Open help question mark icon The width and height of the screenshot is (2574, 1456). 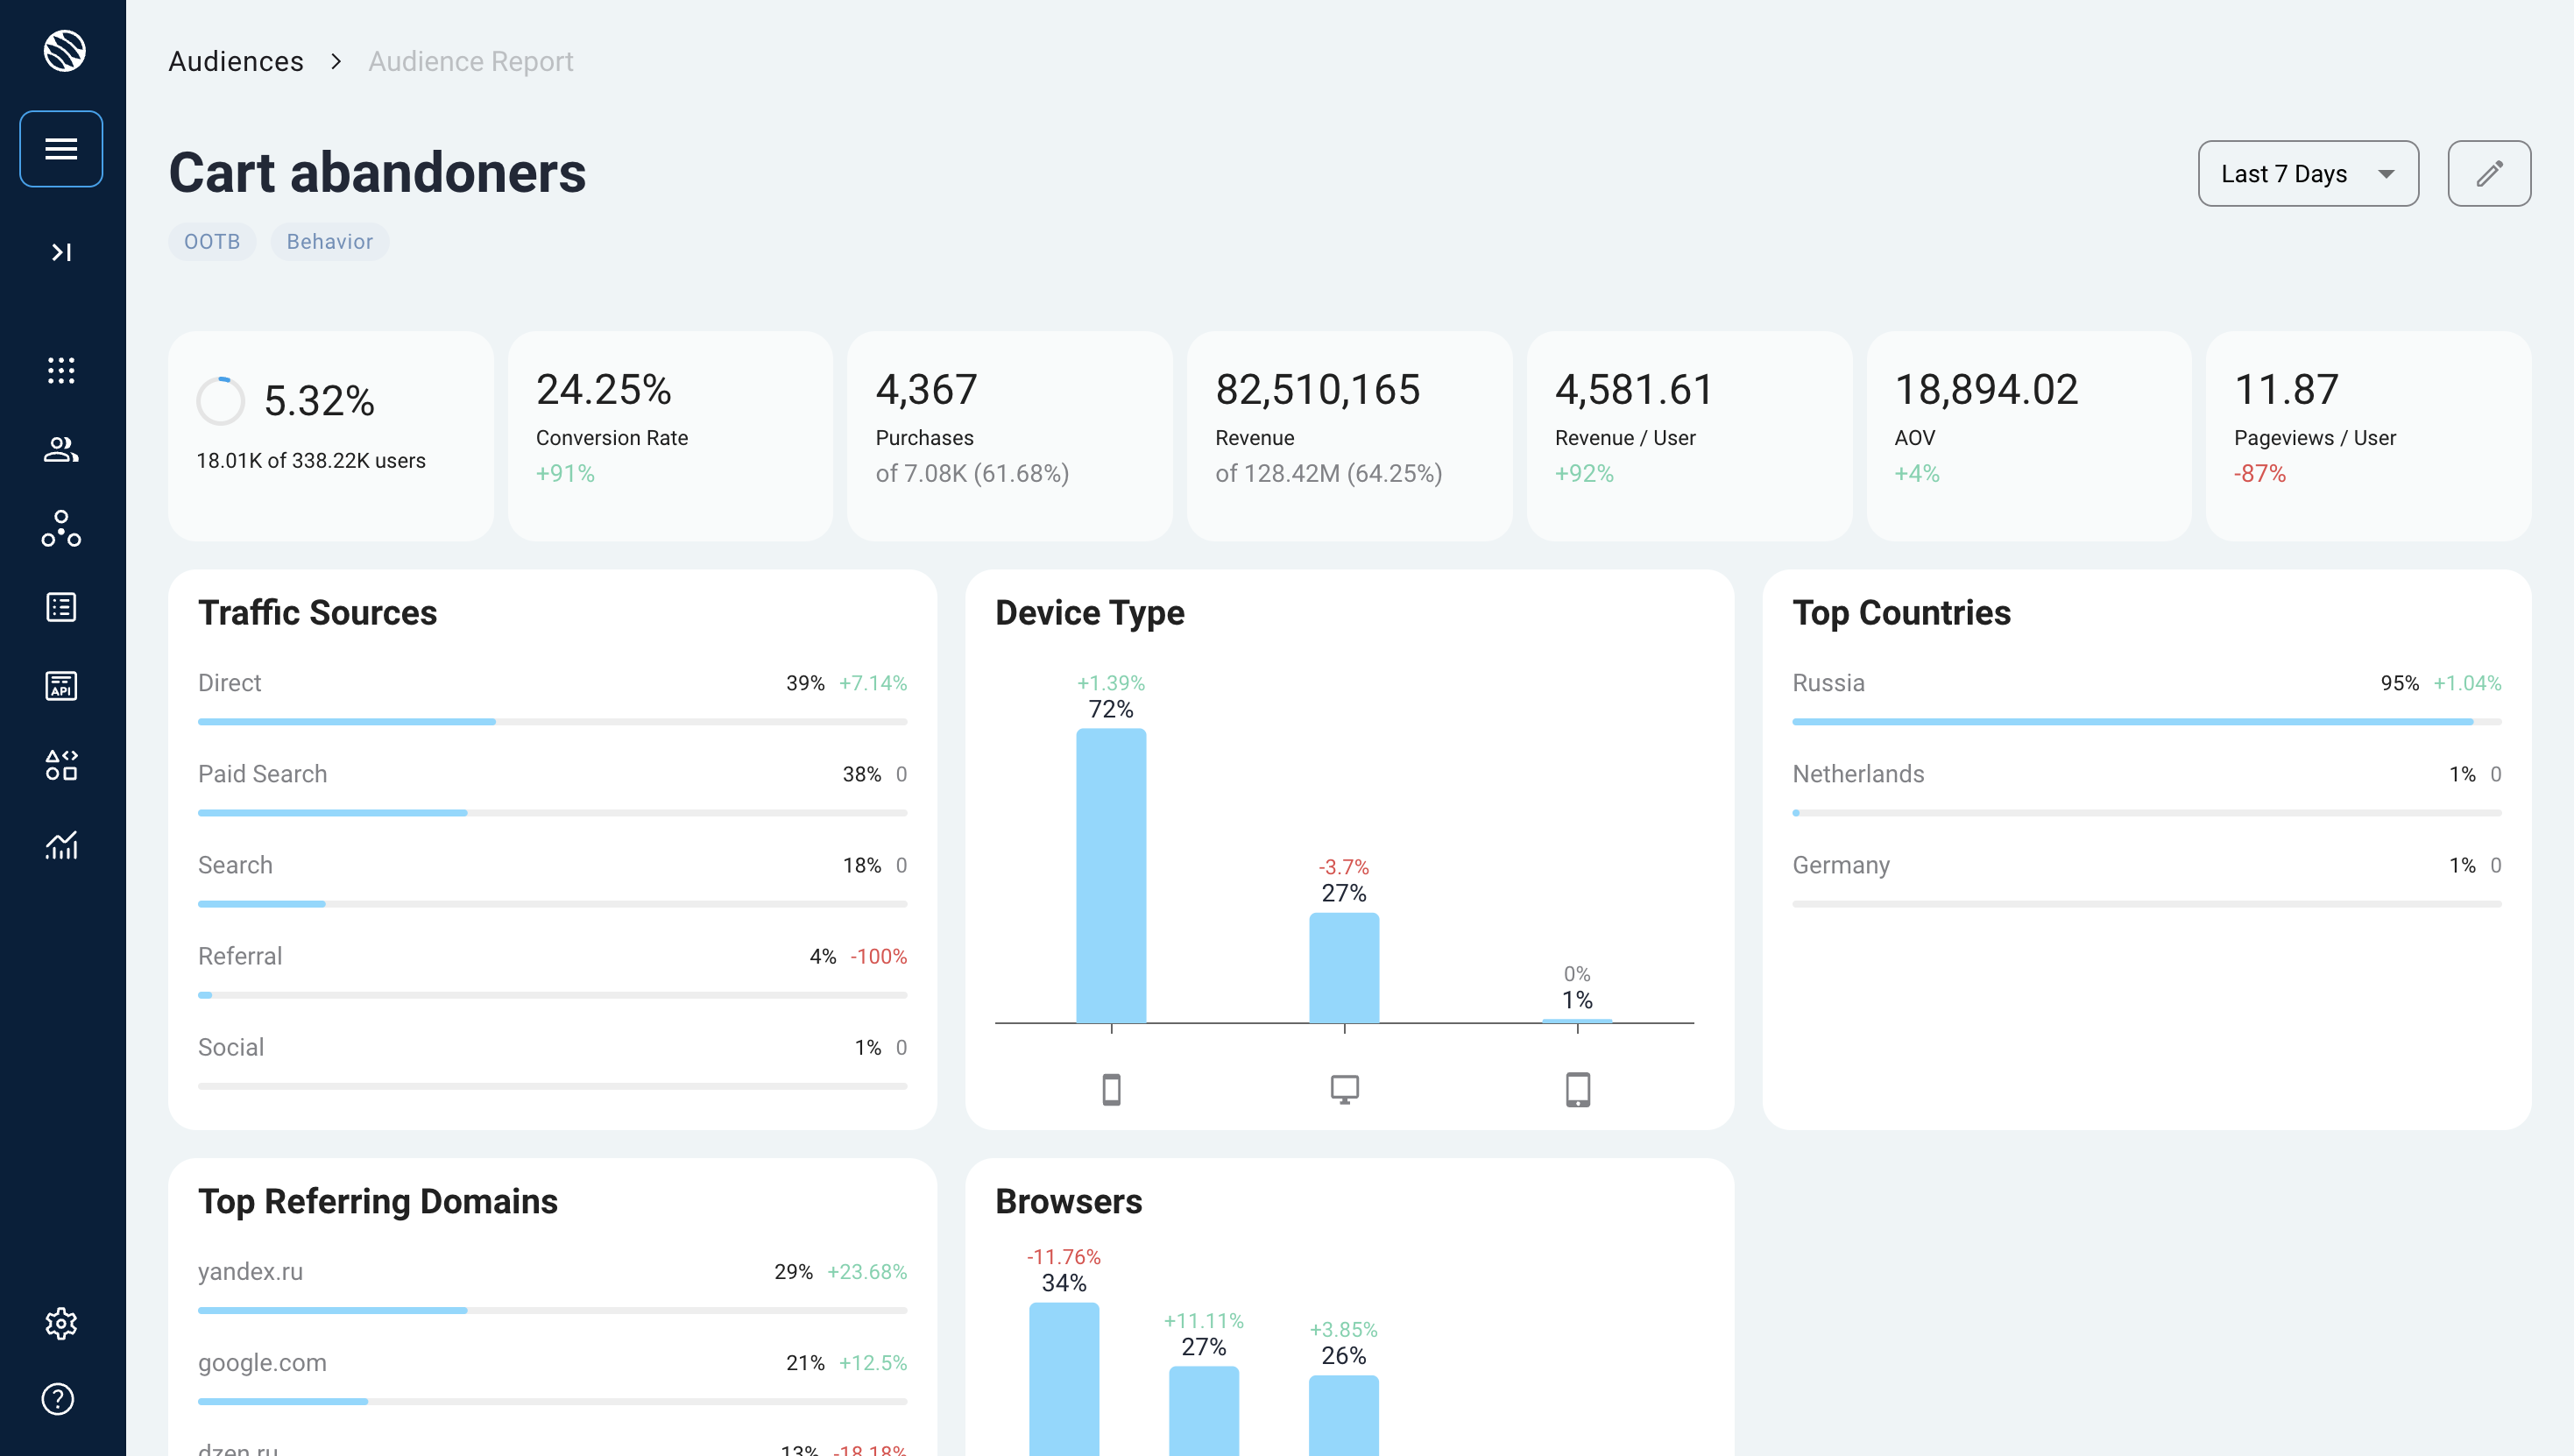(58, 1399)
